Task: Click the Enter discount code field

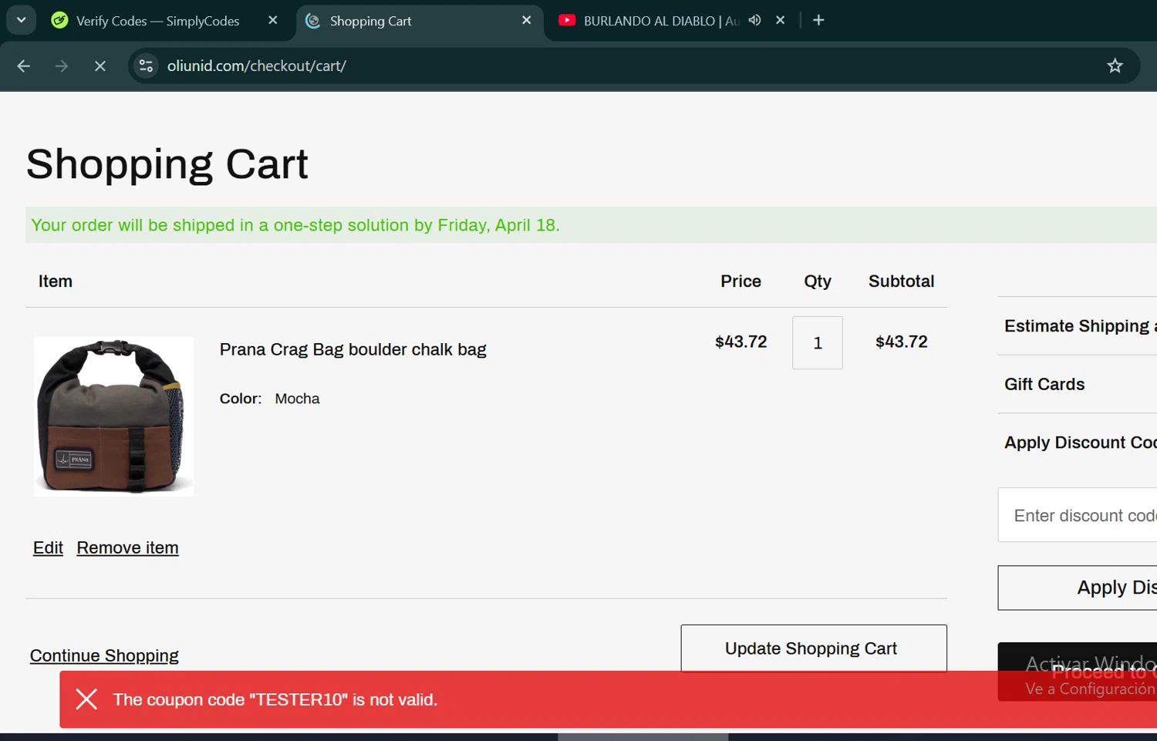Action: 1078,515
